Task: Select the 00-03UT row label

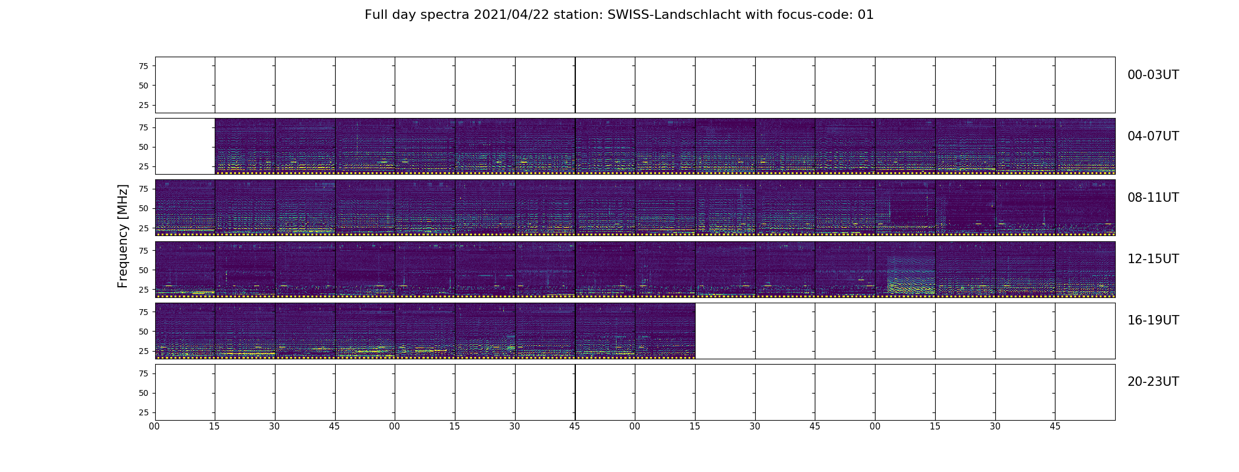Action: 1153,75
